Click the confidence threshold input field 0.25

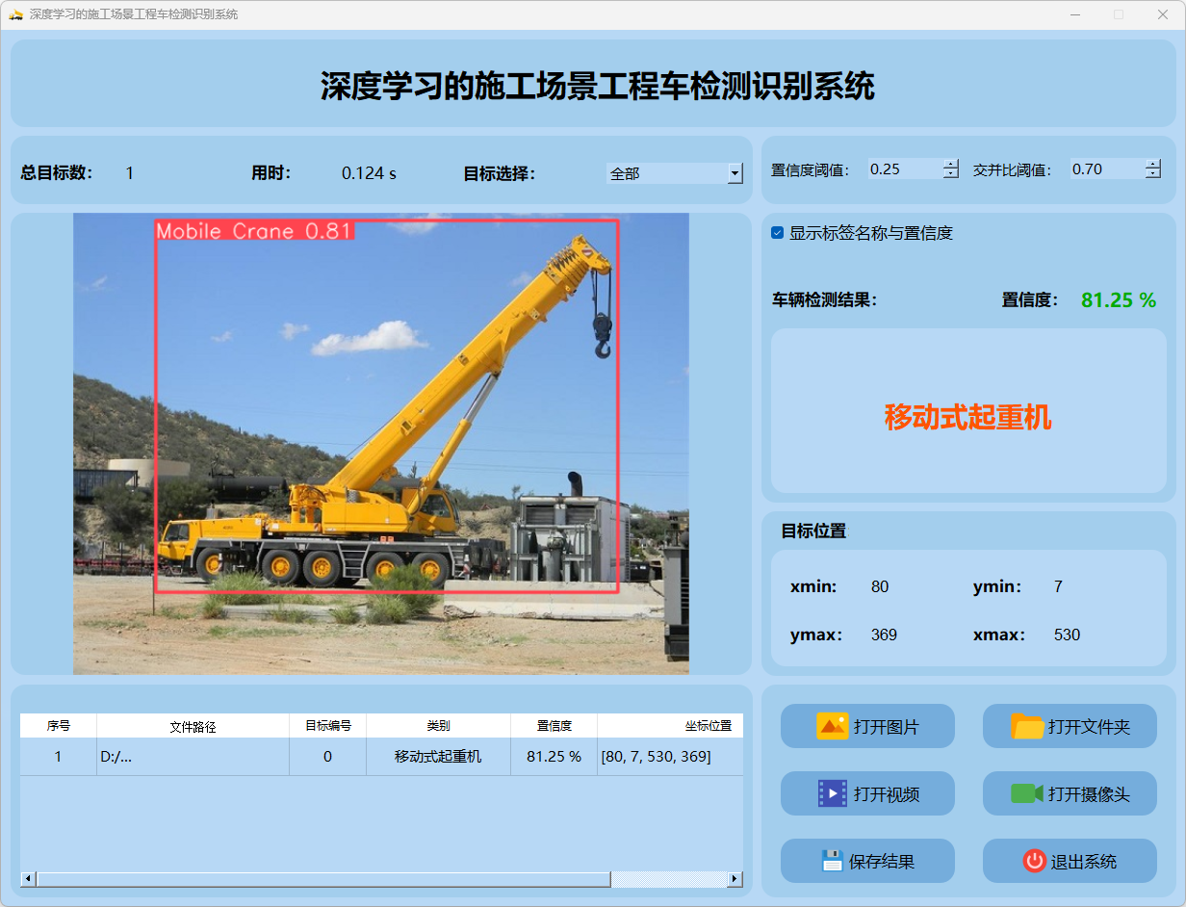(903, 169)
